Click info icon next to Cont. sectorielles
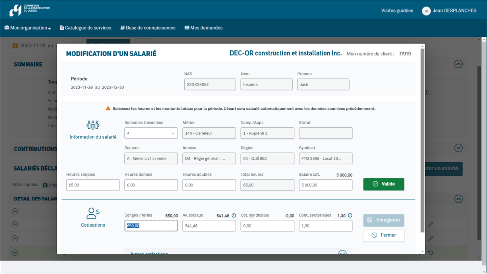 click(x=350, y=215)
